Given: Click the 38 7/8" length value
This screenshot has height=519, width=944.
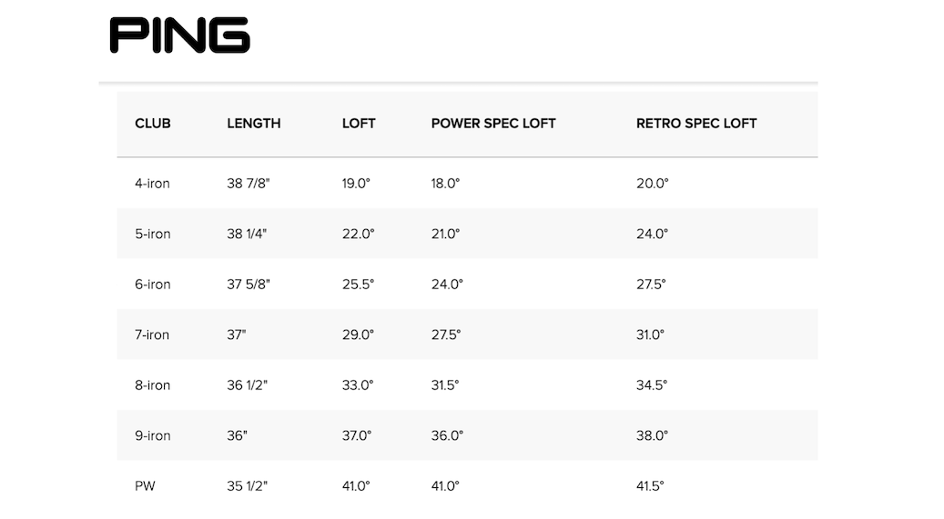Looking at the screenshot, I should [x=249, y=184].
